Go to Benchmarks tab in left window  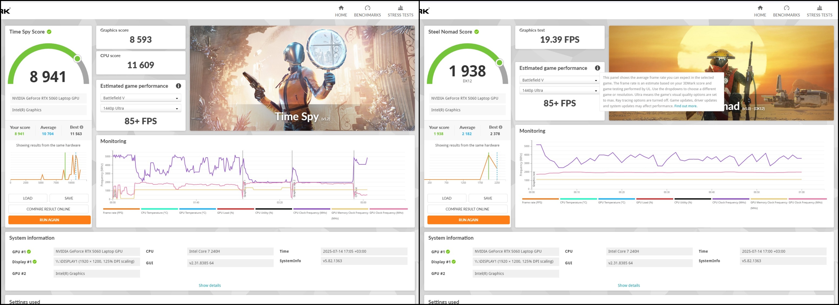(x=367, y=15)
